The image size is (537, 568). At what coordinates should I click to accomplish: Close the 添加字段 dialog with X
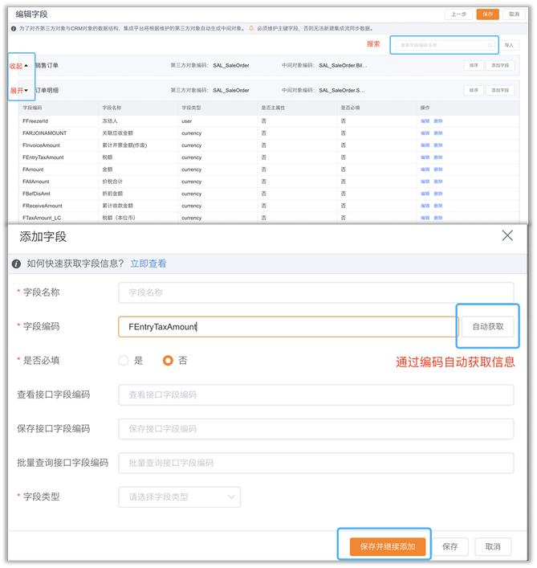(507, 235)
